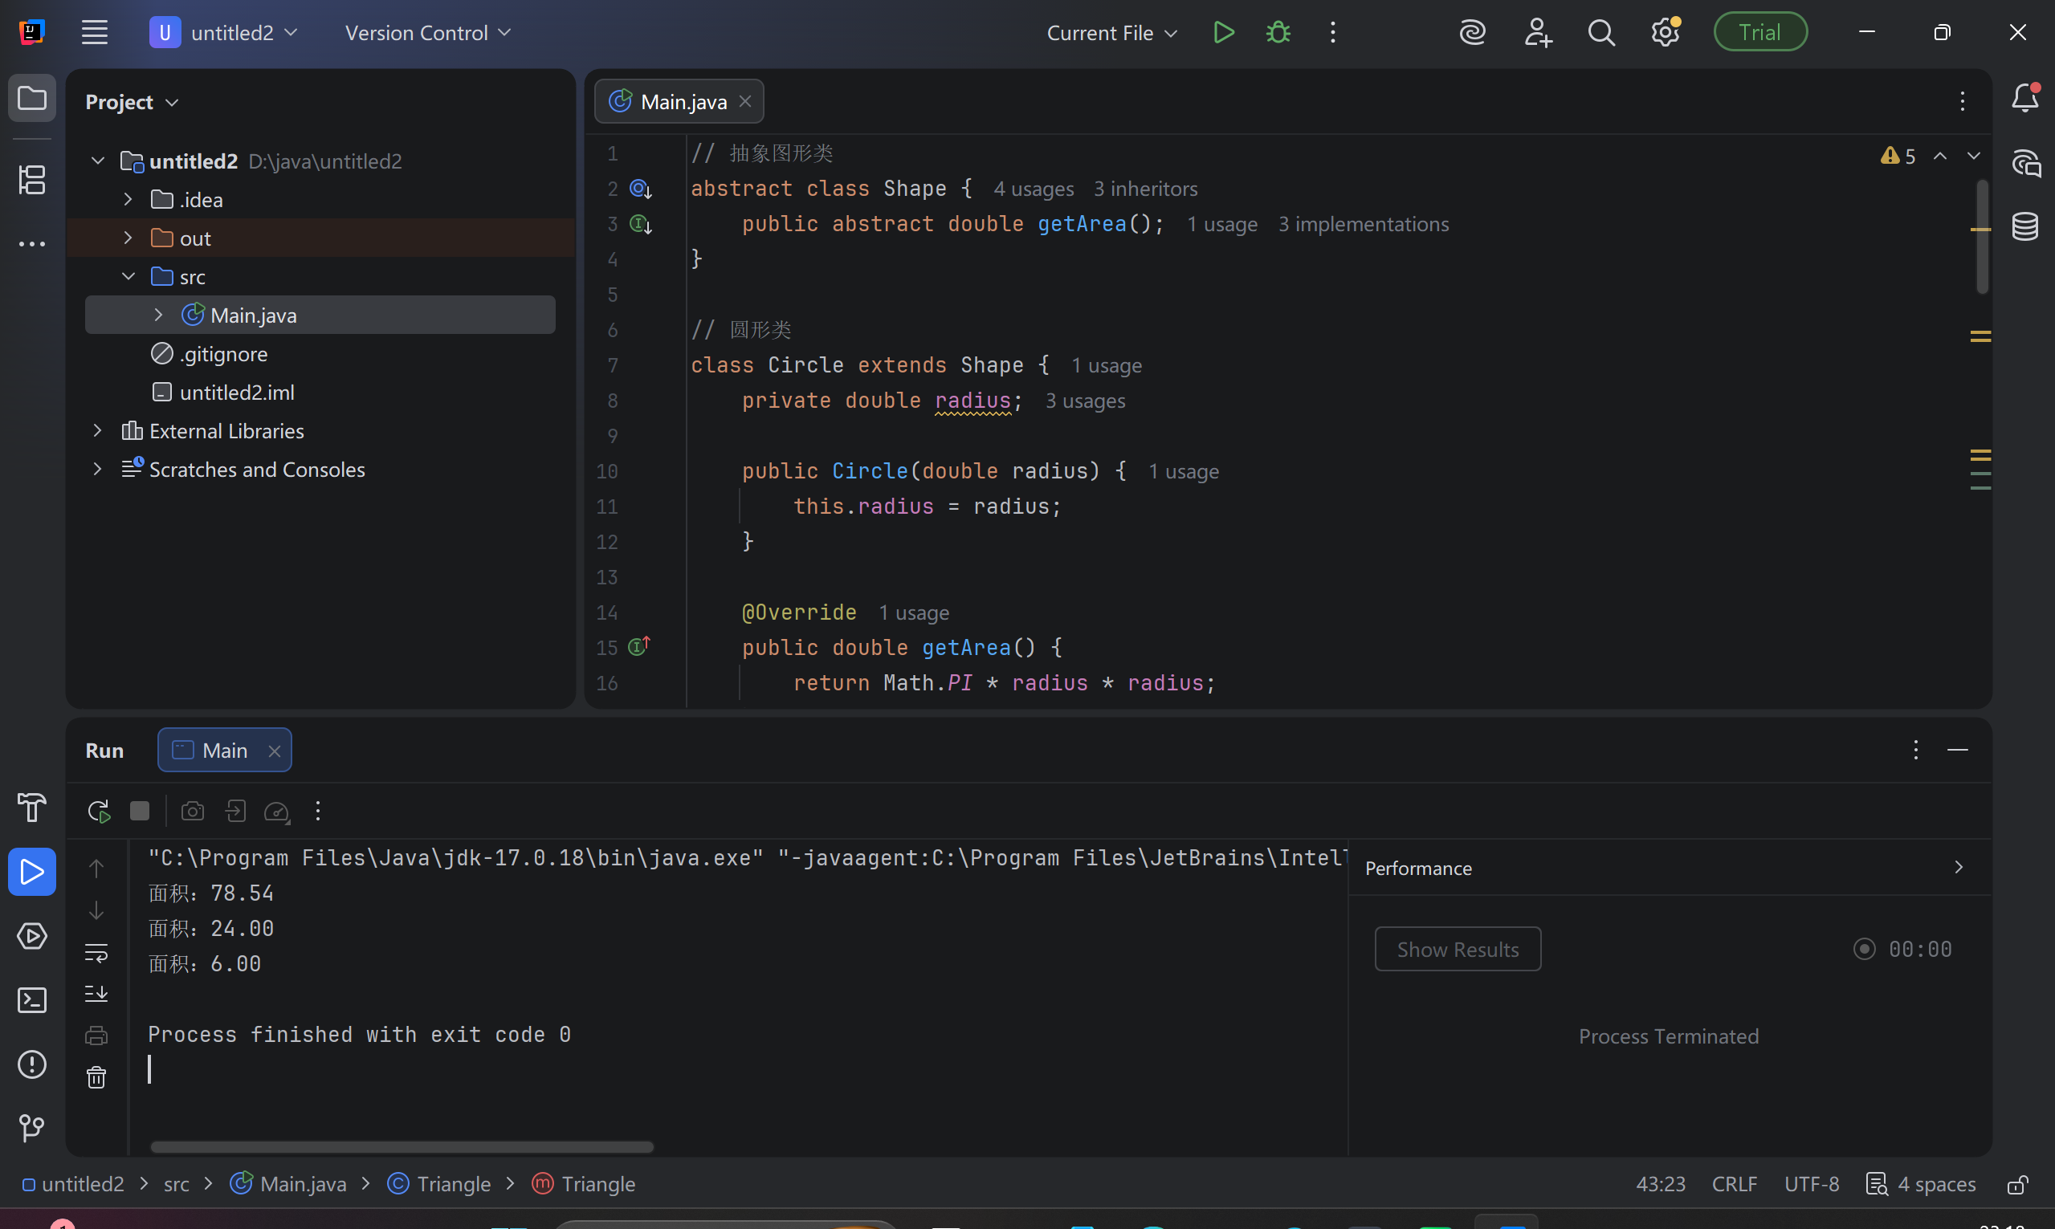Toggle soft-wrap in the Run console
The image size is (2055, 1229).
pos(96,952)
